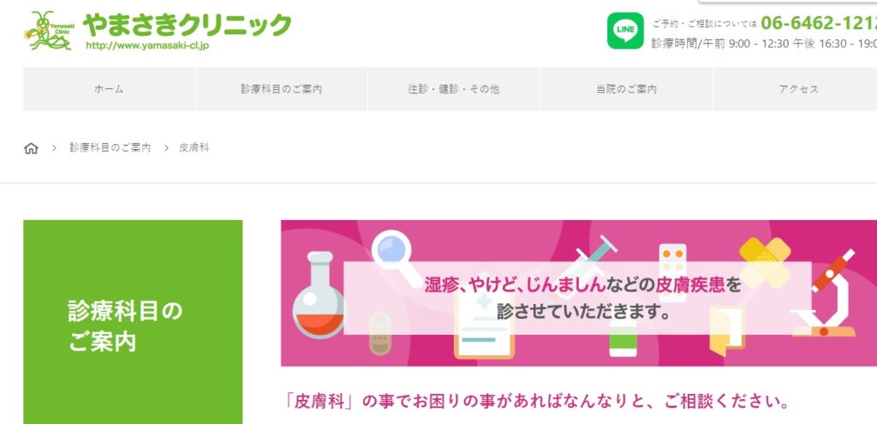Click the grasshopper mascot logo

(x=49, y=30)
